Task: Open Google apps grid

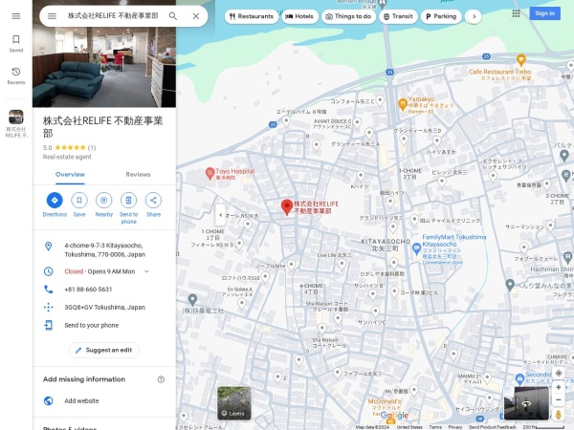Action: click(516, 13)
